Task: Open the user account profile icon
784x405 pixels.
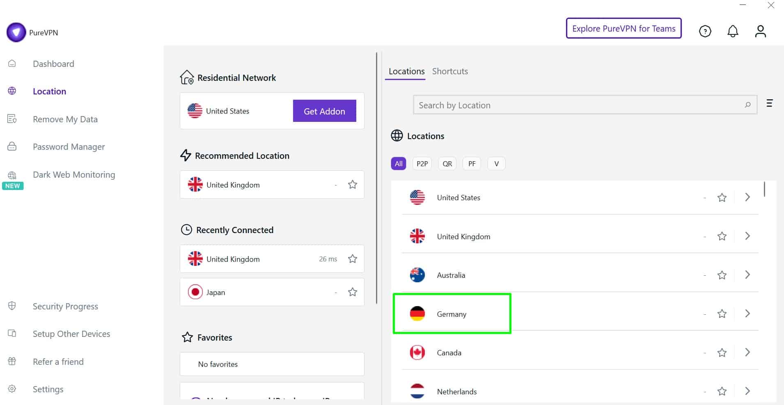Action: click(x=760, y=31)
